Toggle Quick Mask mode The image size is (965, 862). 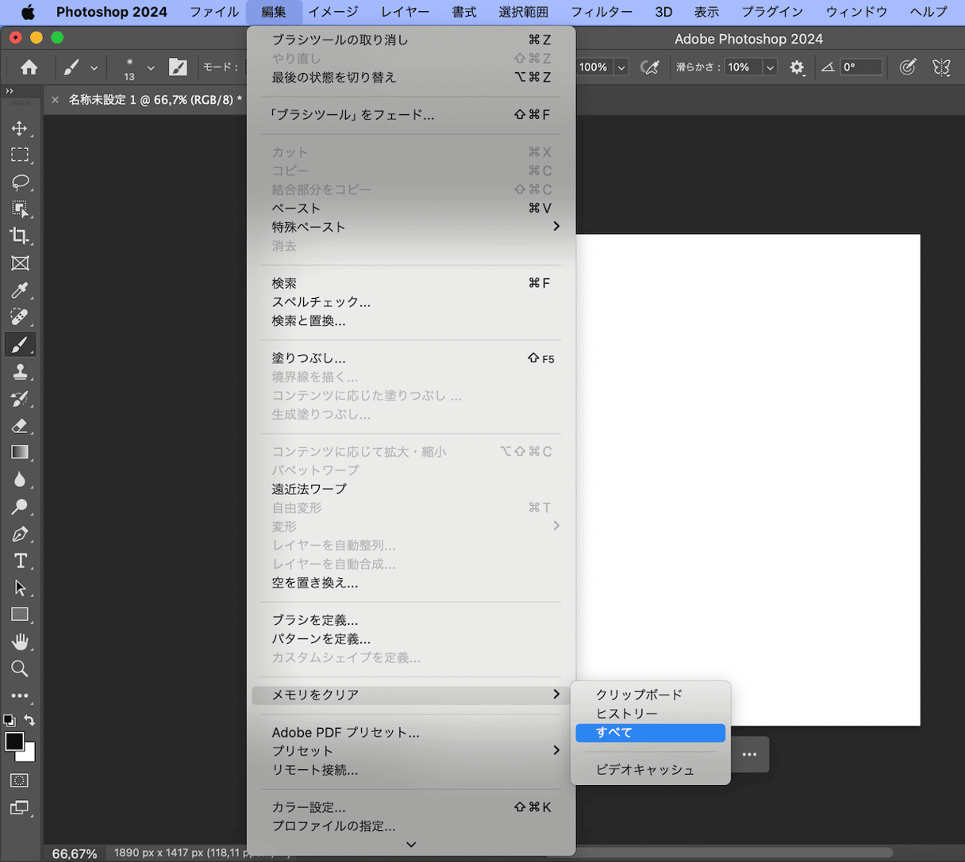[20, 780]
